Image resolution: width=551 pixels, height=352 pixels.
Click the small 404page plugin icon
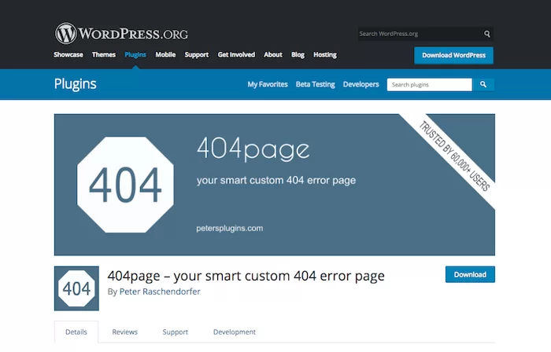[76, 288]
